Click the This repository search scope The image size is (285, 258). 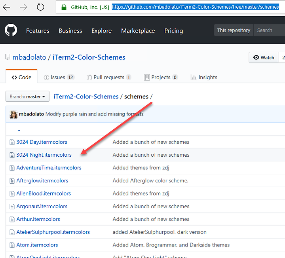click(x=234, y=30)
